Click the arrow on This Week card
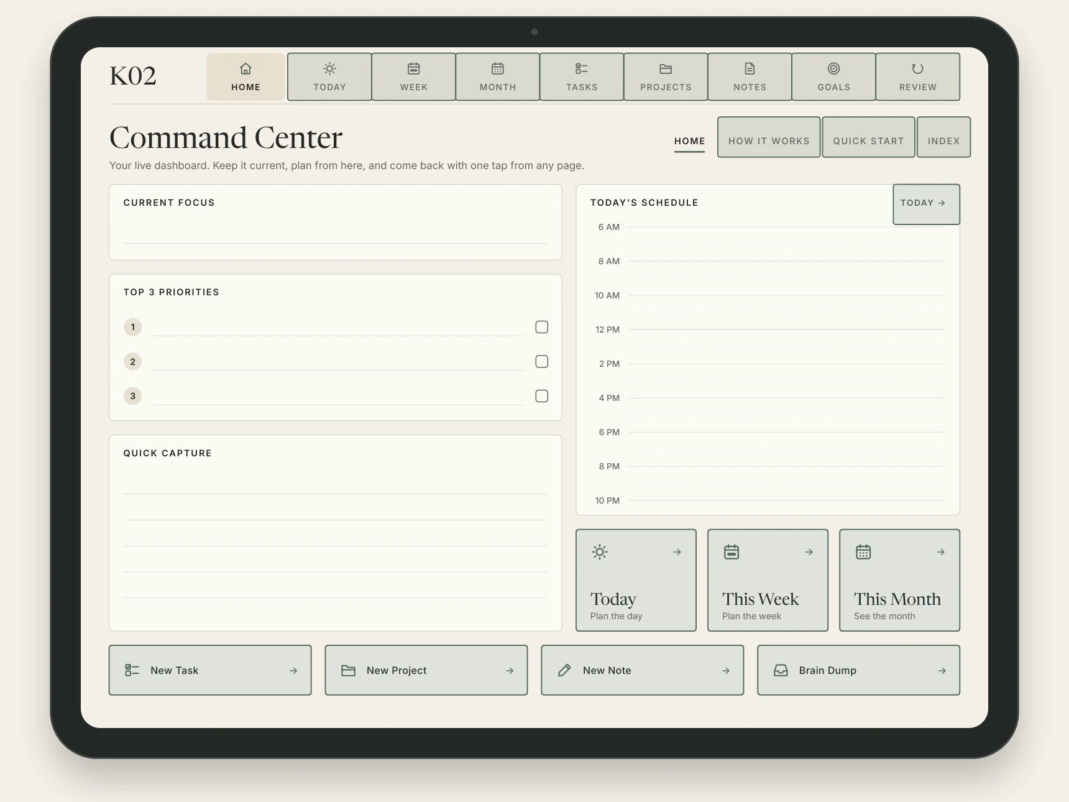1069x802 pixels. point(809,552)
